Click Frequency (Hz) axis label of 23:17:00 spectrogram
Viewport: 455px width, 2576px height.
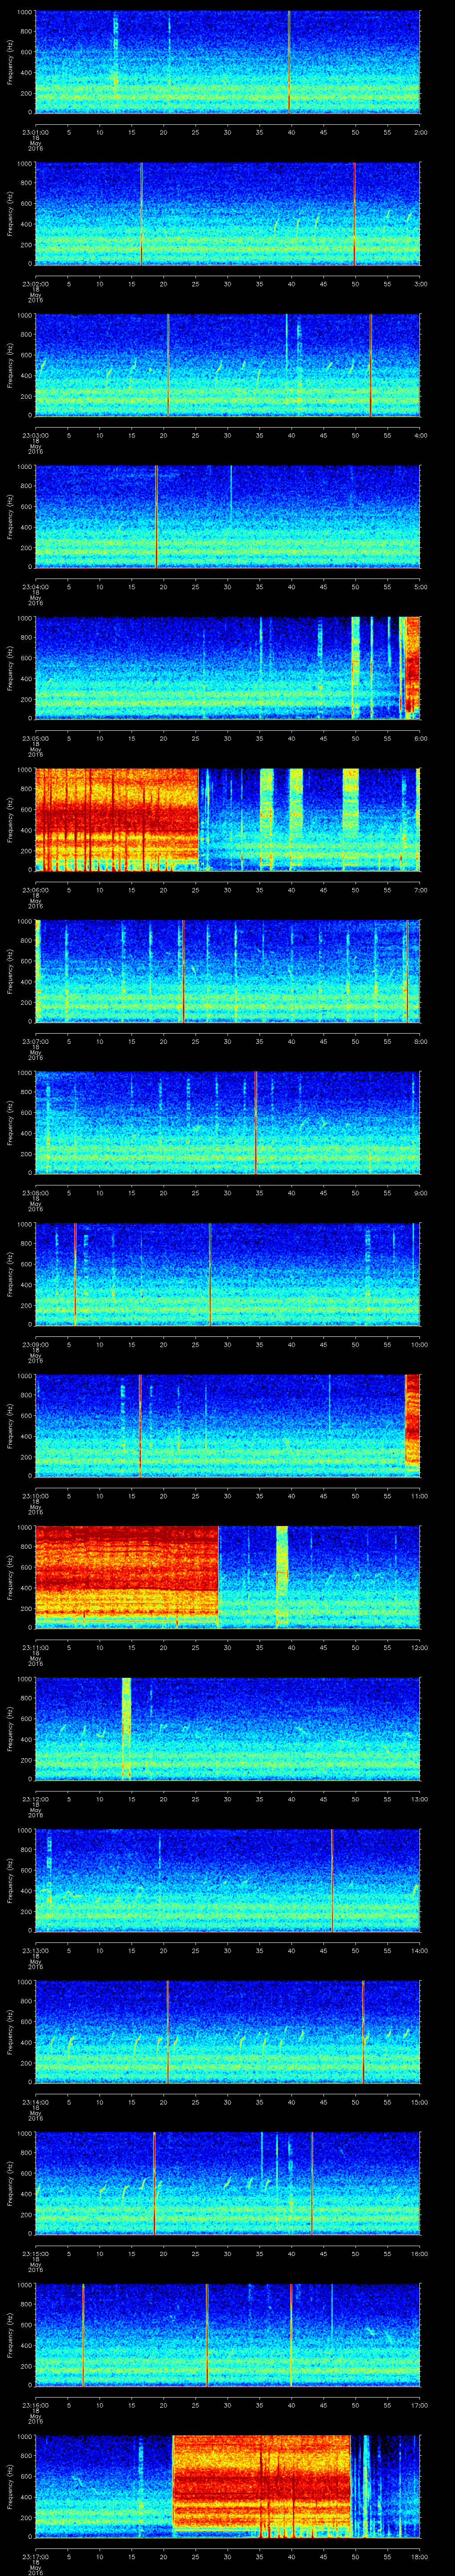tap(10, 2487)
